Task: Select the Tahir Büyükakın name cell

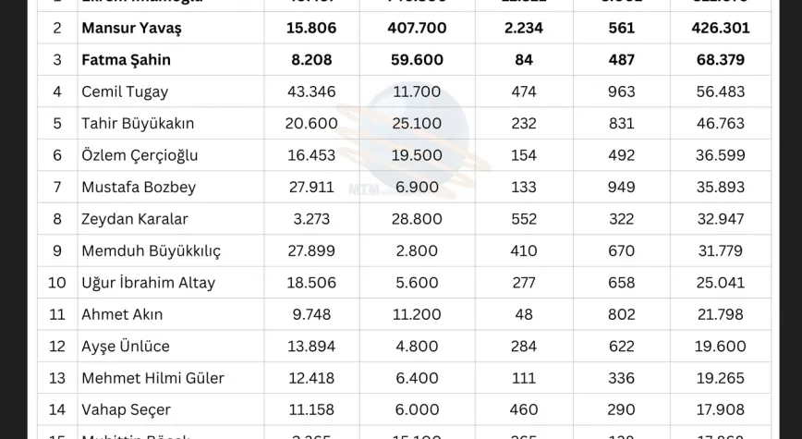Action: coord(171,123)
